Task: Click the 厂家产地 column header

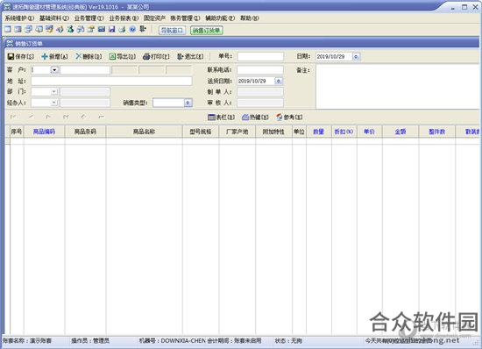Action: [x=237, y=132]
